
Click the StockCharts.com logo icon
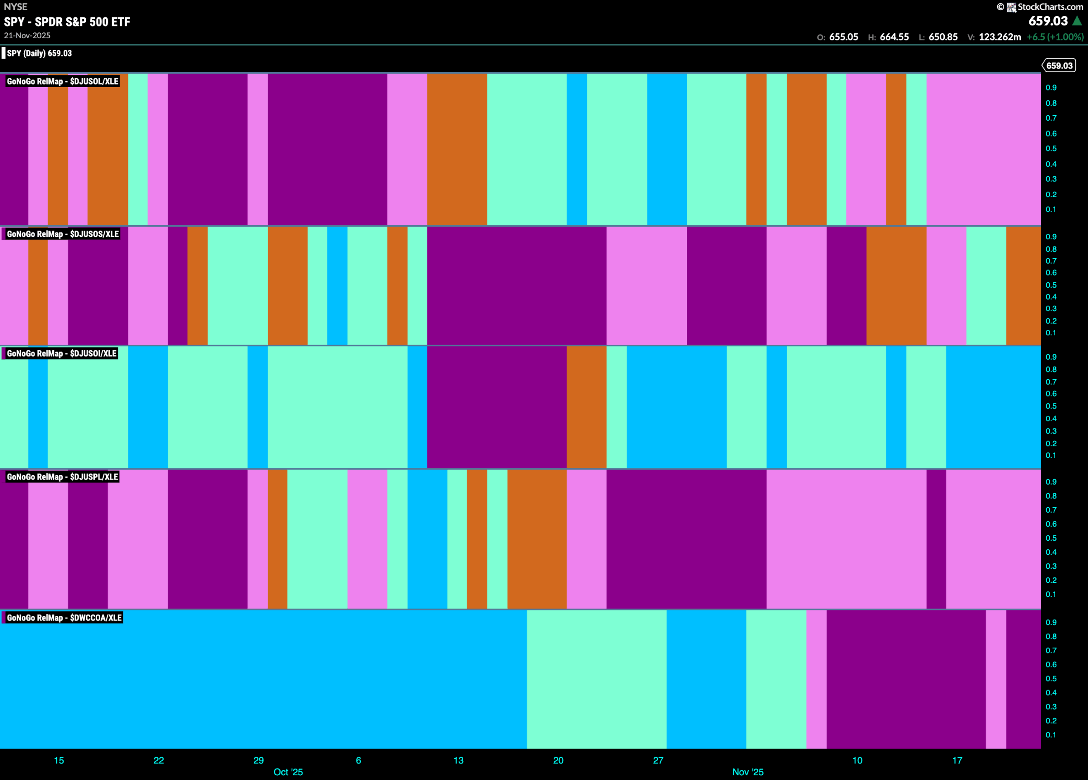pos(1011,7)
